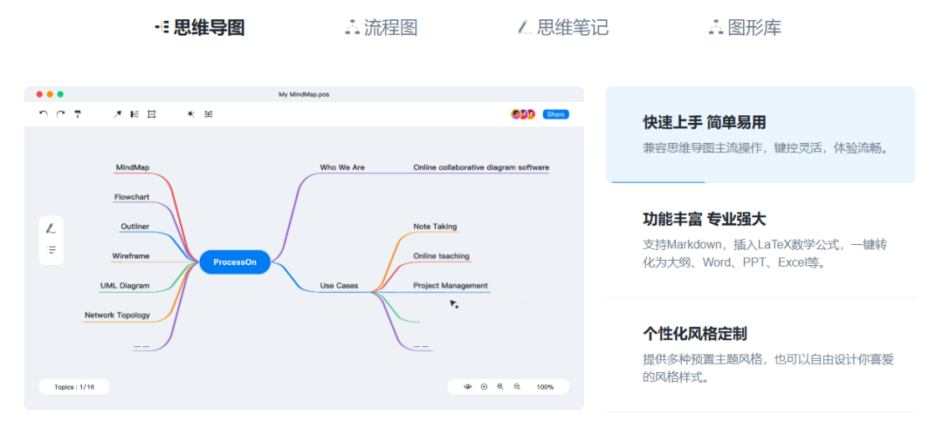Click the blue Share button
Viewport: 943px width, 428px height.
tap(555, 114)
